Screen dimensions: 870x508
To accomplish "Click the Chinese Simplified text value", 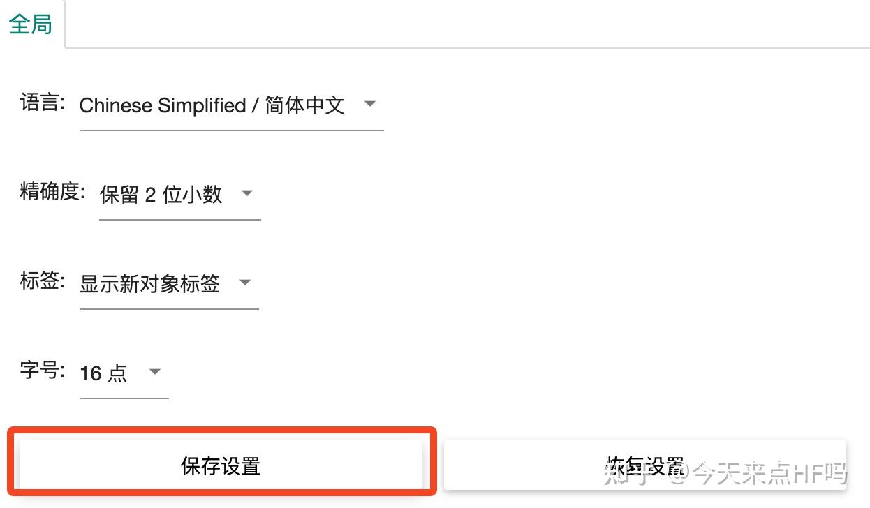I will (163, 105).
